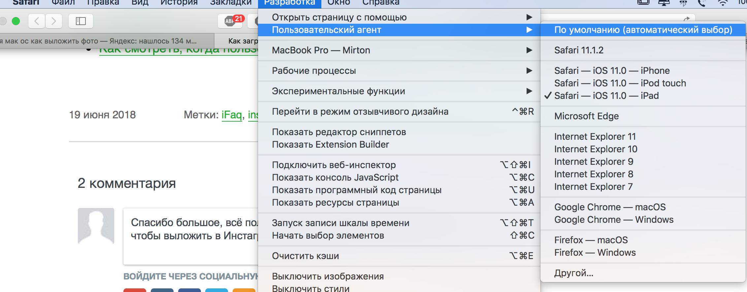Pick Google Chrome — macOS user agent
This screenshot has height=292, width=747.
[x=643, y=207]
